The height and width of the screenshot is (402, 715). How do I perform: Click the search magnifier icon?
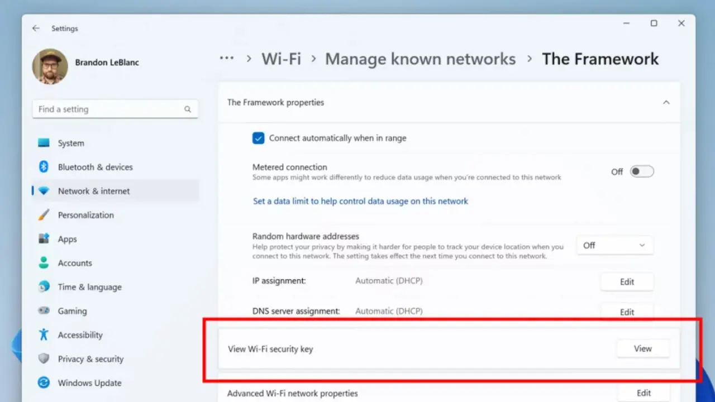188,109
